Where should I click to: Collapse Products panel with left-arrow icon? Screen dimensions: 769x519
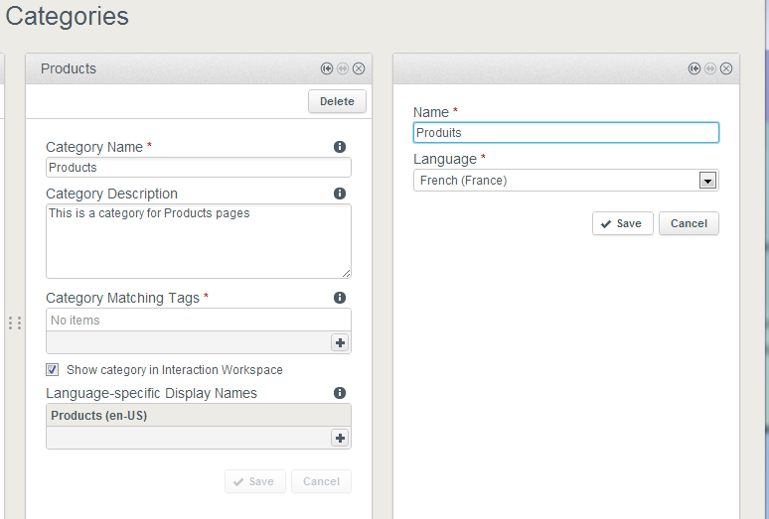pos(327,68)
